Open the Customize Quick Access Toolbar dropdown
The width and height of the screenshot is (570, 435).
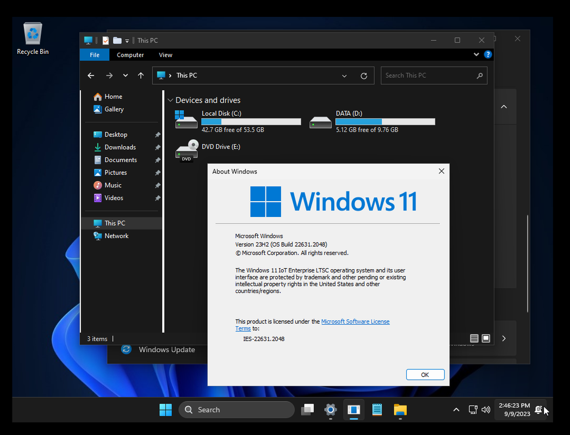click(127, 41)
